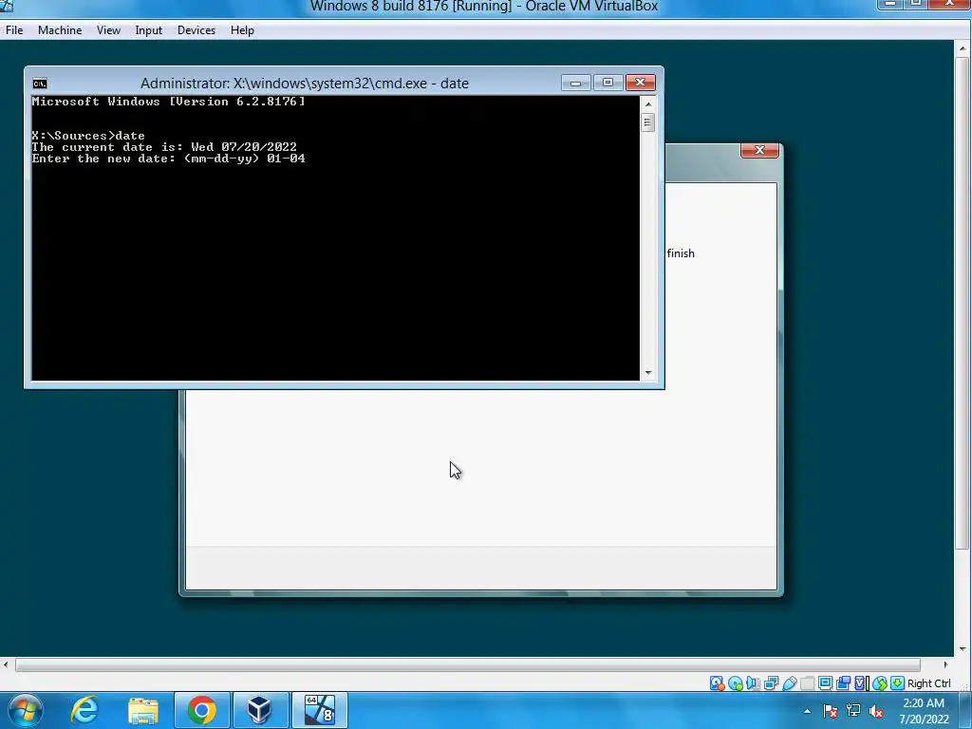972x729 pixels.
Task: Click VirtualBox vertical scrollbar up arrow
Action: click(x=963, y=48)
